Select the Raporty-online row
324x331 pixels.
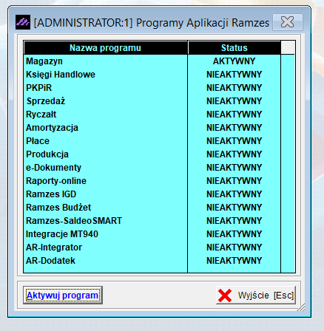click(x=152, y=181)
